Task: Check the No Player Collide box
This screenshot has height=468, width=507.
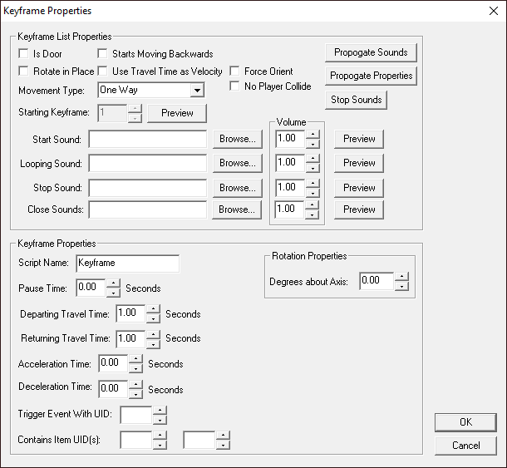Action: (x=236, y=86)
